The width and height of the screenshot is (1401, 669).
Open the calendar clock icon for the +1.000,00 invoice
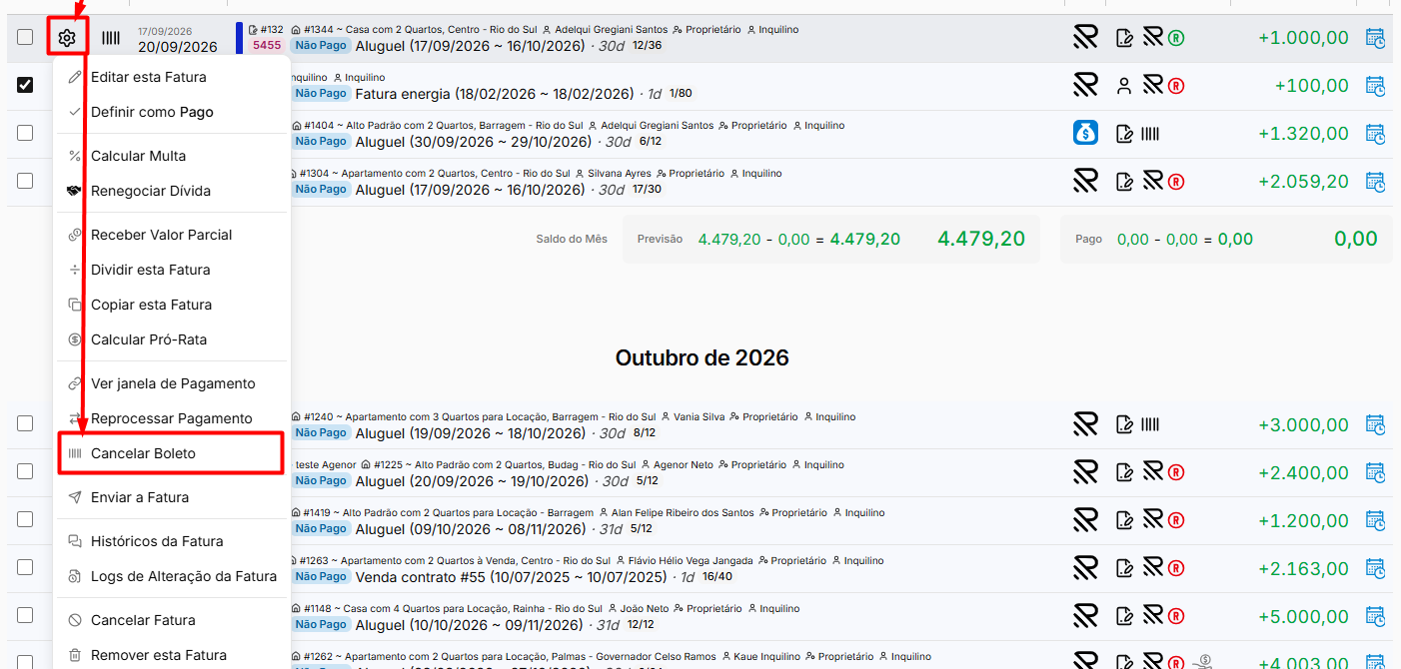click(x=1375, y=38)
